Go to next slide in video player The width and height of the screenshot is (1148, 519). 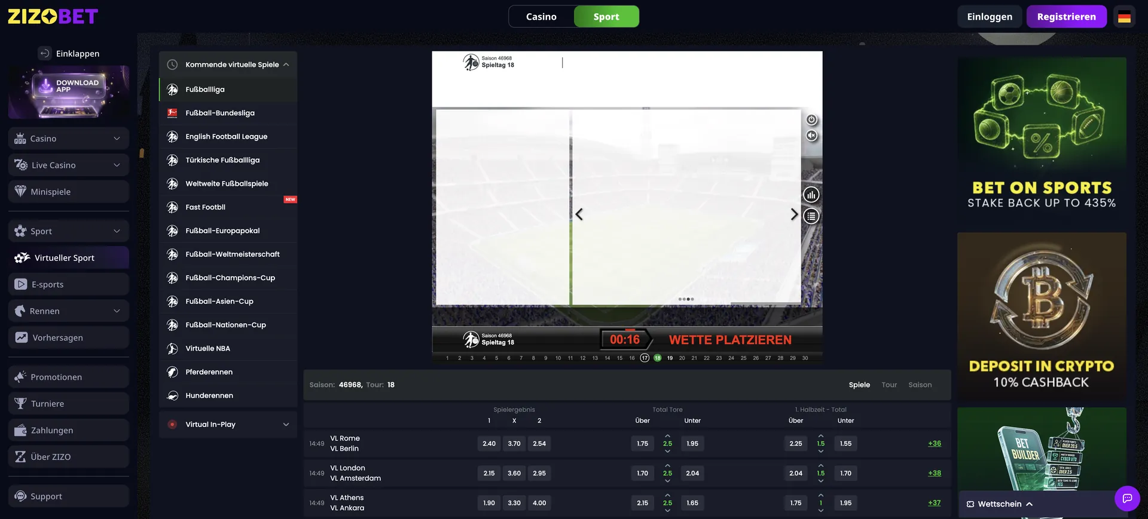[794, 214]
